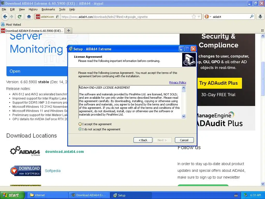Image resolution: width=265 pixels, height=199 pixels.
Task: Click the browser Forward arrow
Action: pos(11,17)
